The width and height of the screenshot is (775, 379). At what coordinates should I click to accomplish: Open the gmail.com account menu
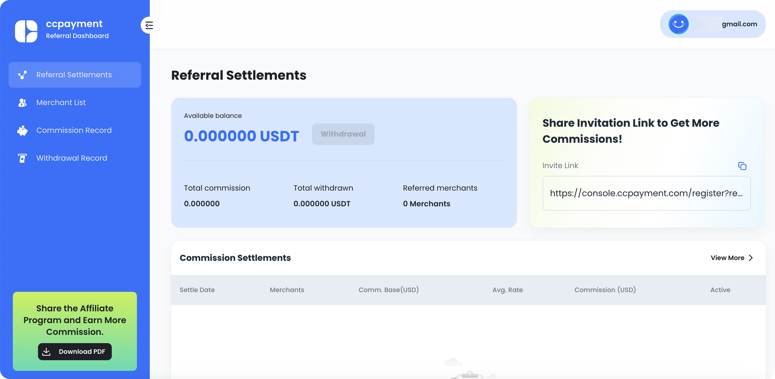pyautogui.click(x=739, y=24)
